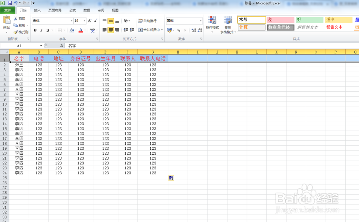
Task: Open the number format dropdown (常规)
Action: coord(201,21)
